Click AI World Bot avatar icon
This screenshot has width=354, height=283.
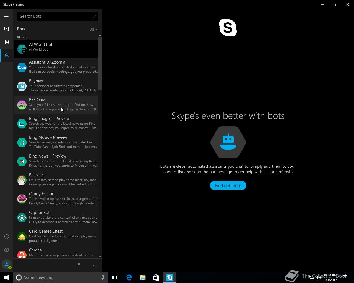coord(22,49)
